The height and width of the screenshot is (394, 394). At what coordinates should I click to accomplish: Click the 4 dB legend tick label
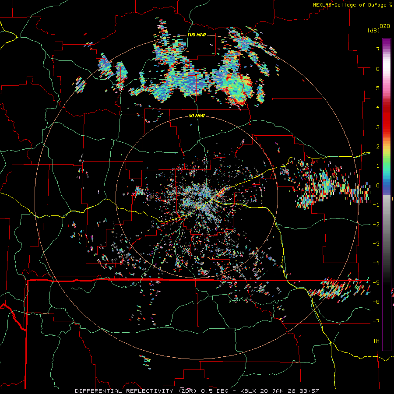coord(378,108)
